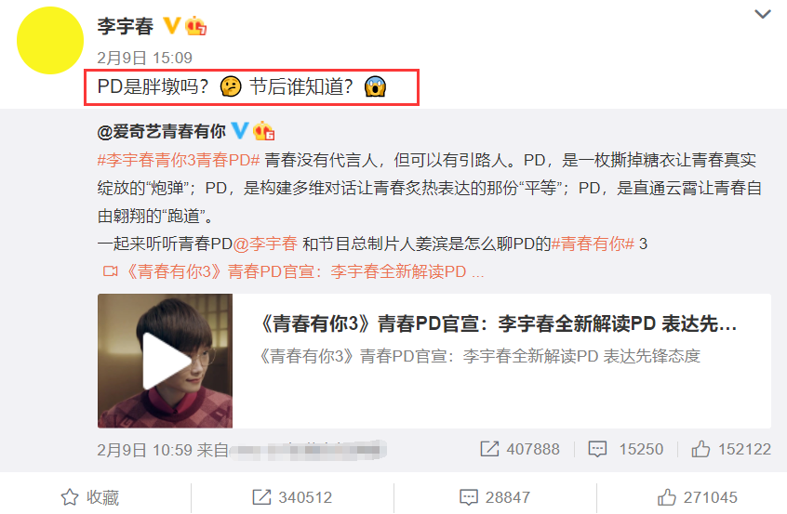Click the yellow profile avatar
787x514 pixels.
pyautogui.click(x=50, y=41)
